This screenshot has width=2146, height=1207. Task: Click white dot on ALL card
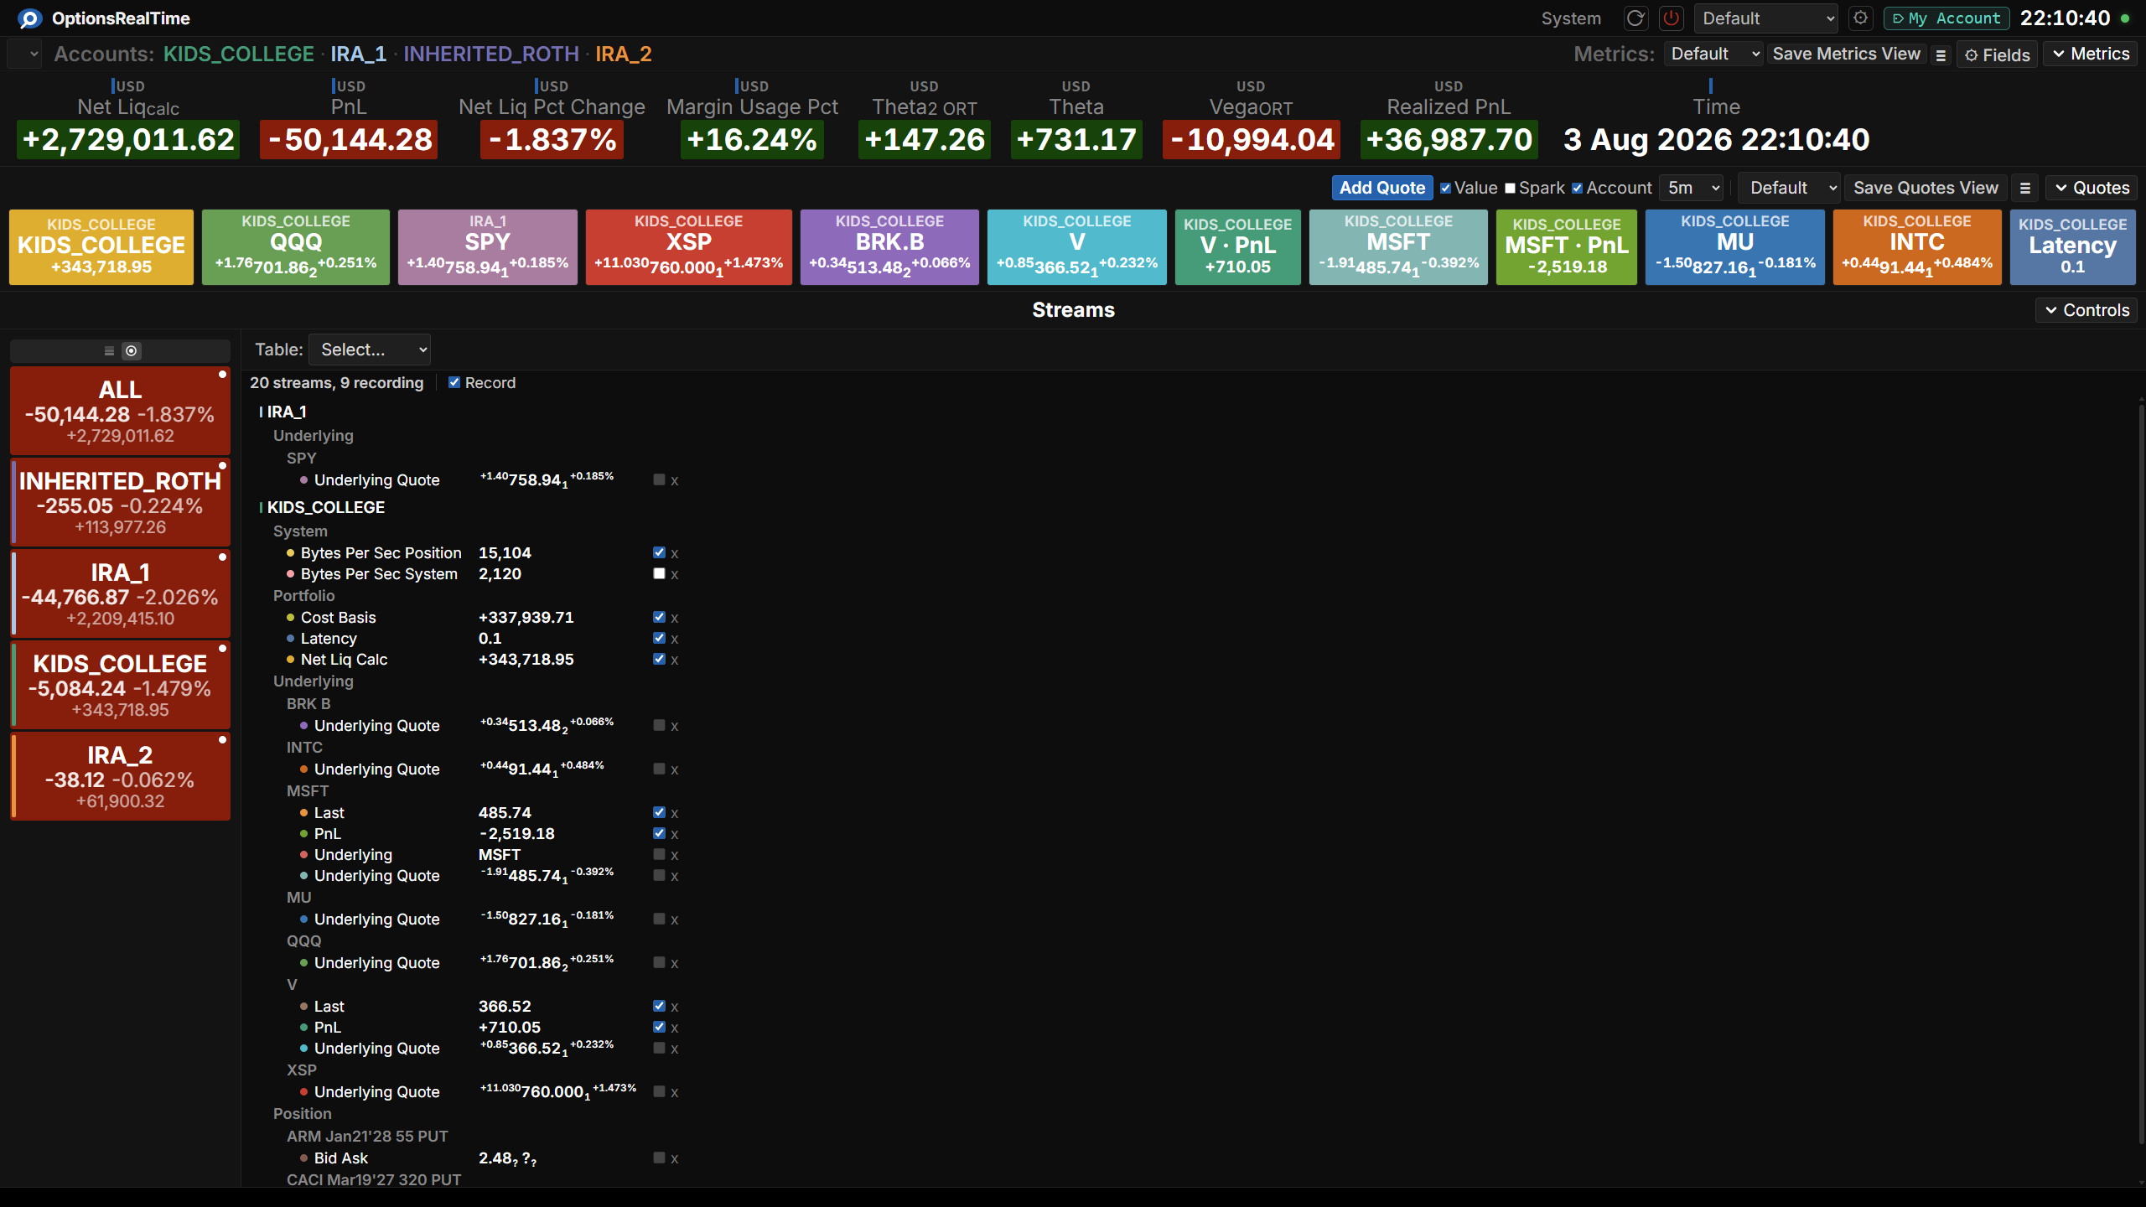pyautogui.click(x=223, y=375)
